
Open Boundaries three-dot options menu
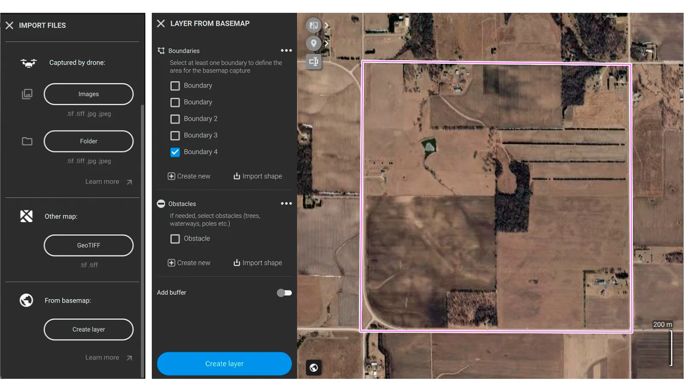pyautogui.click(x=286, y=50)
